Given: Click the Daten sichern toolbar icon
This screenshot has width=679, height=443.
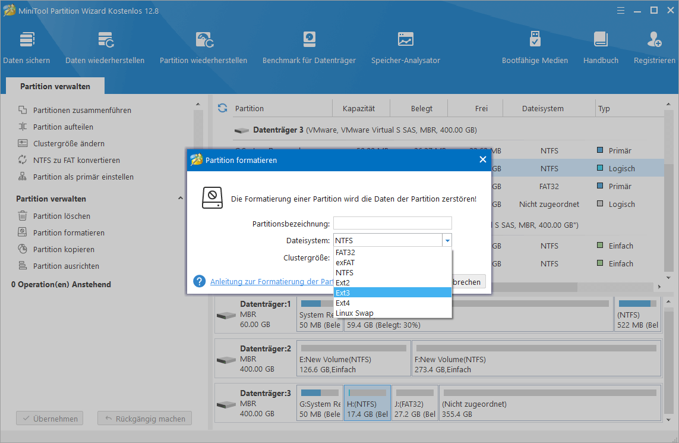Looking at the screenshot, I should pos(27,48).
